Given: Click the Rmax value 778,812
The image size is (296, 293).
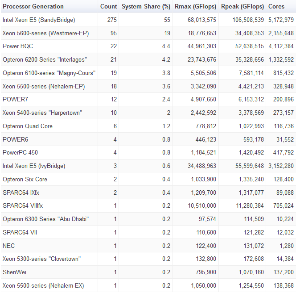Looking at the screenshot, I should pyautogui.click(x=206, y=126).
